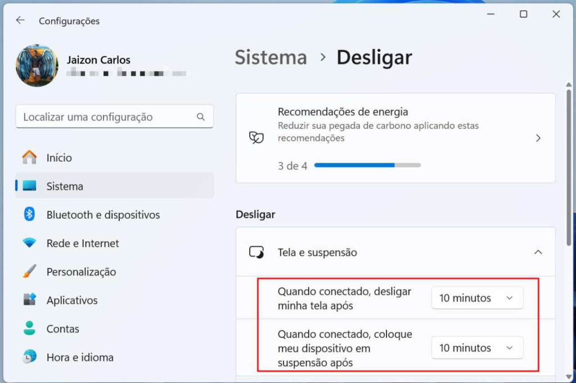Click the 3 de 4 progress bar
Screen dimensions: 576x383
pyautogui.click(x=367, y=165)
